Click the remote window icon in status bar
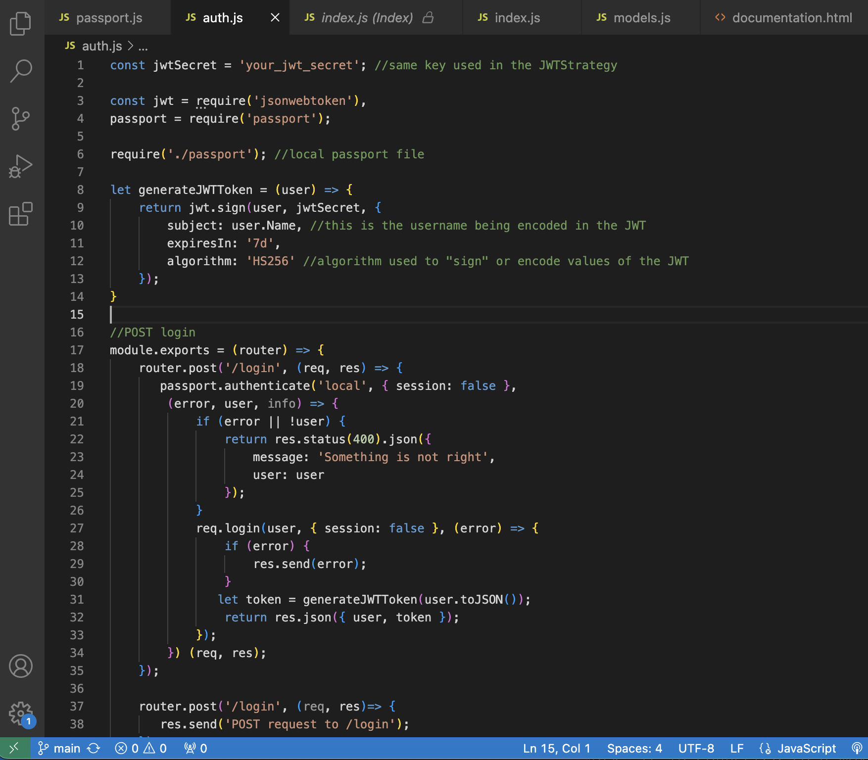The image size is (868, 760). point(15,748)
